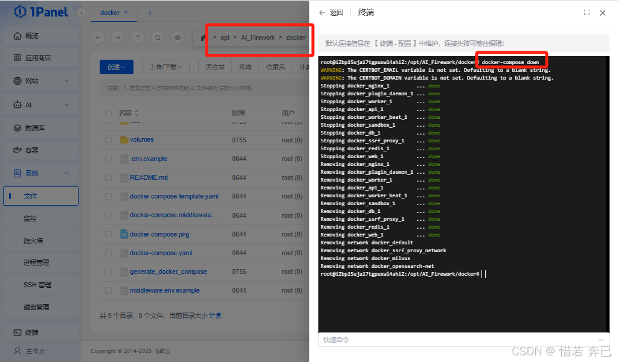618x362 pixels.
Task: Check the middleware.env.example row
Action: point(108,290)
